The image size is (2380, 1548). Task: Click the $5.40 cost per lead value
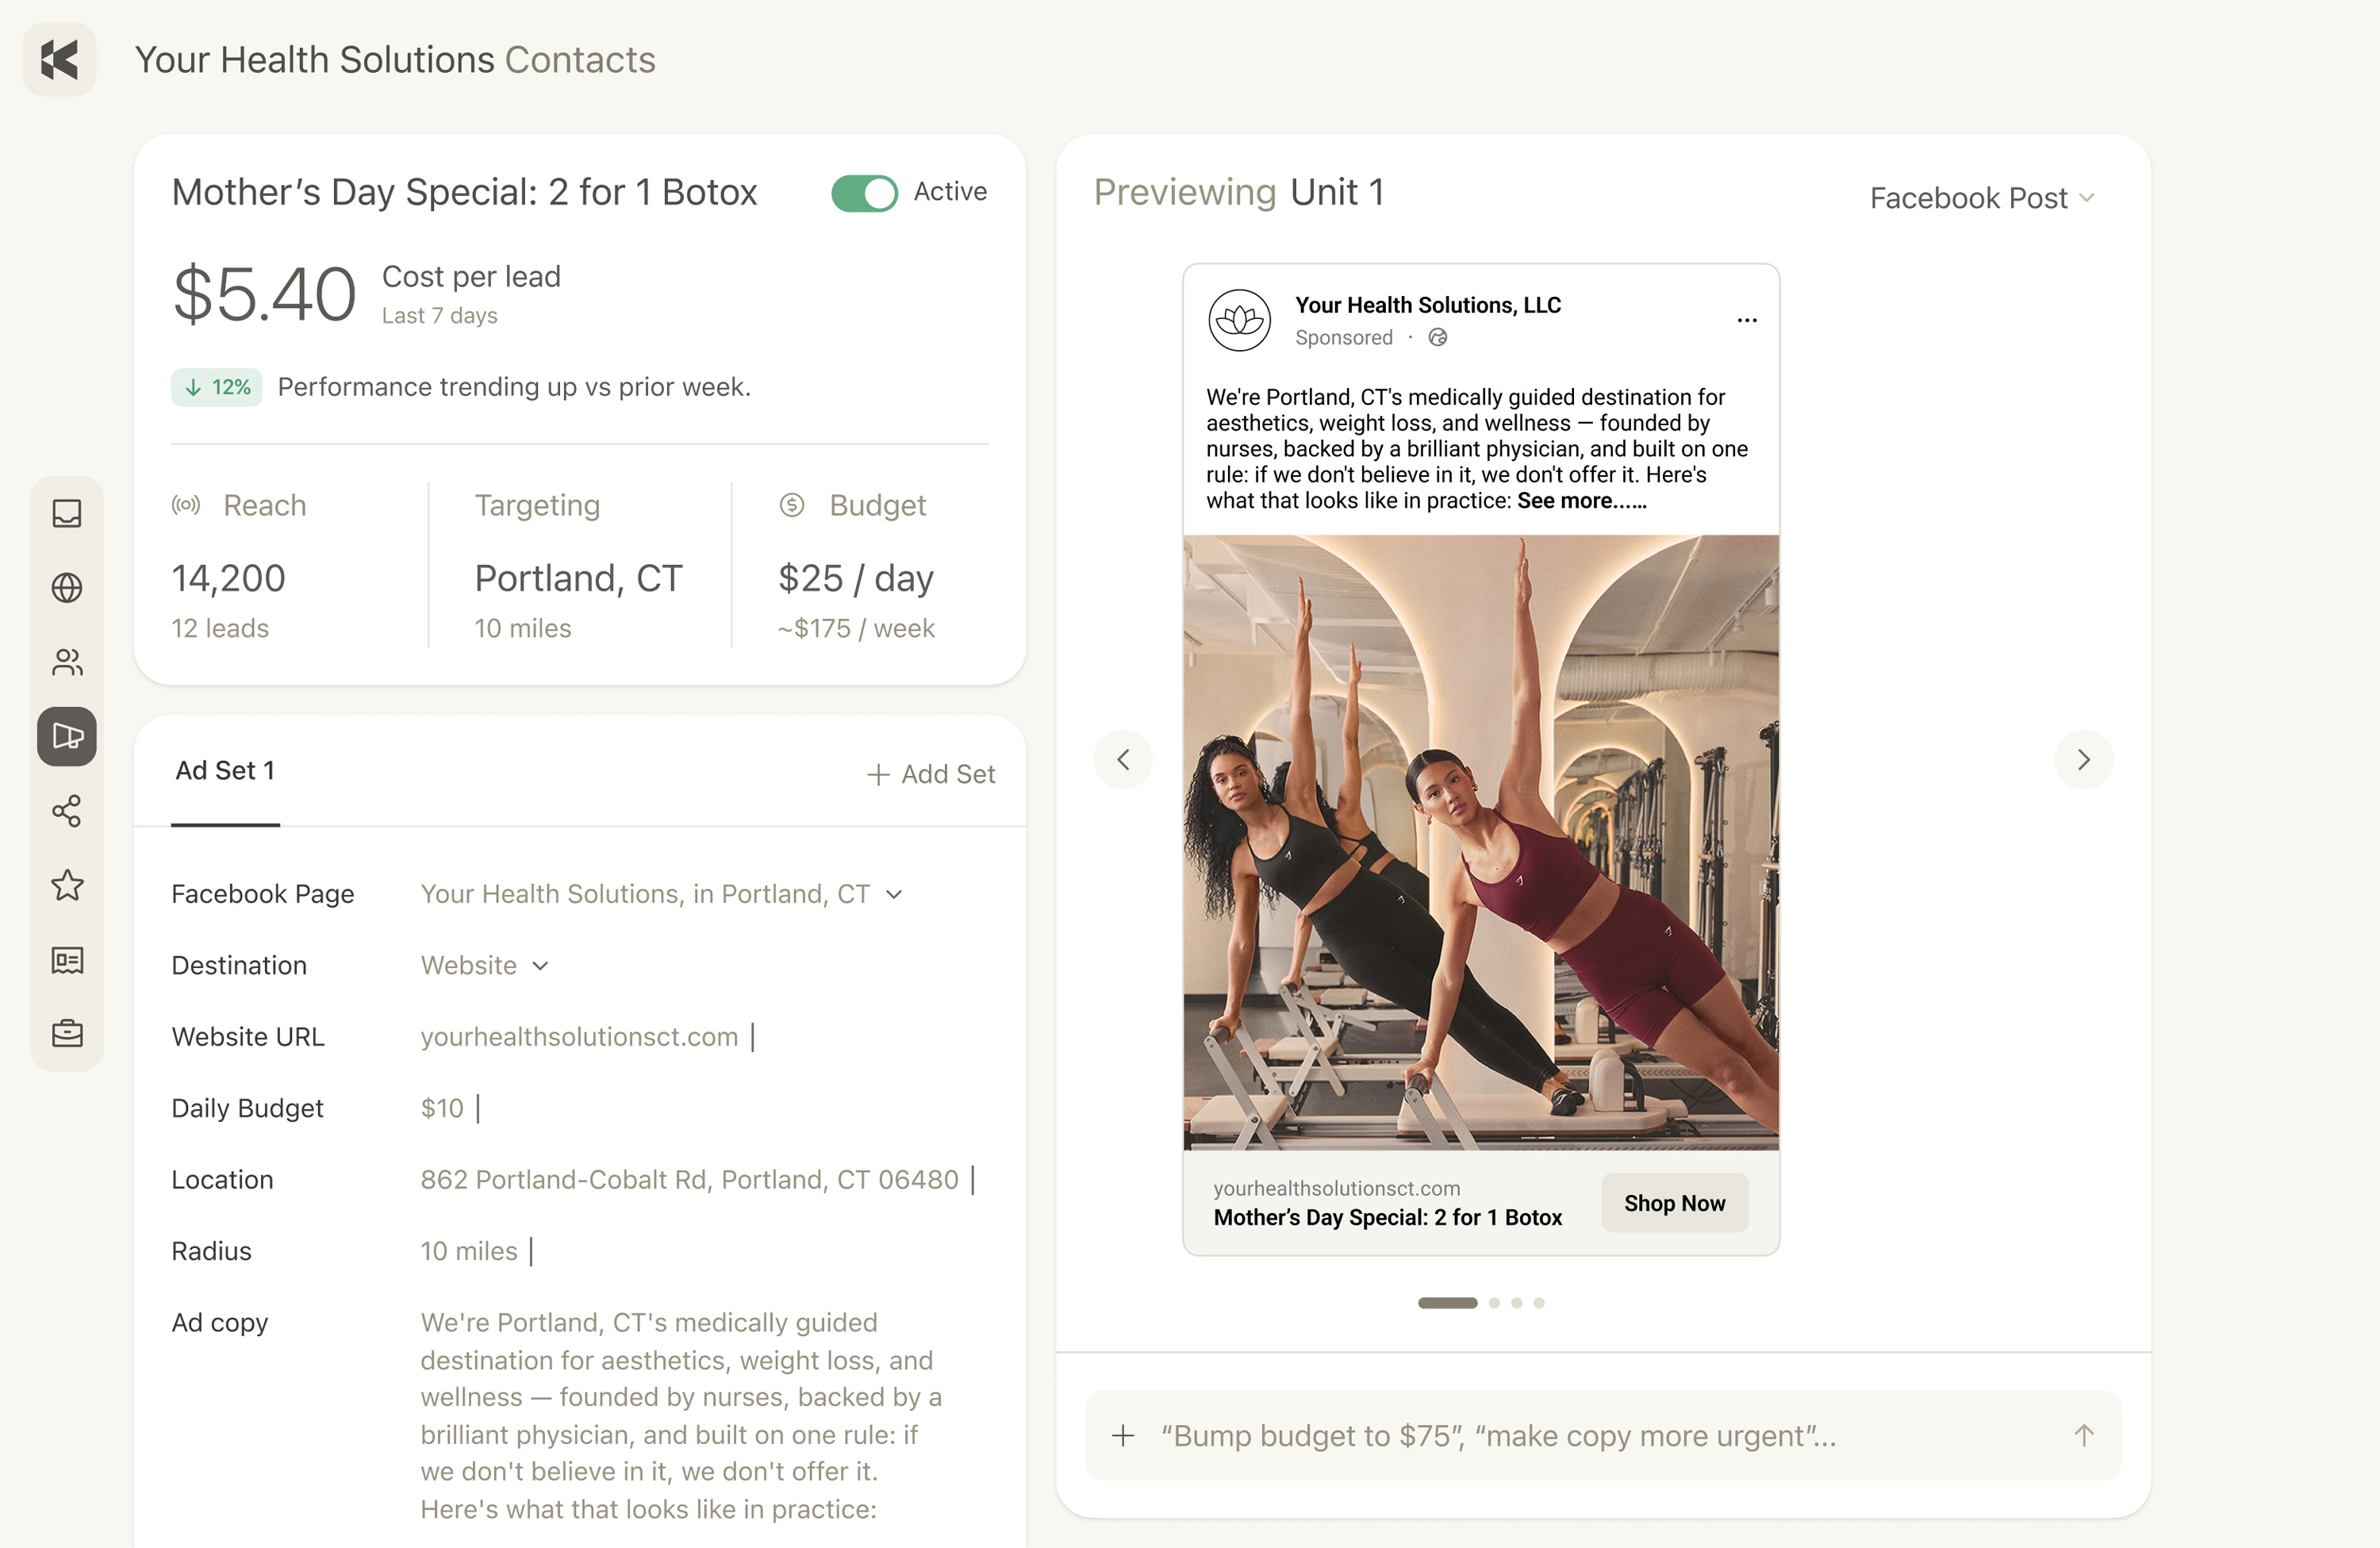[264, 295]
